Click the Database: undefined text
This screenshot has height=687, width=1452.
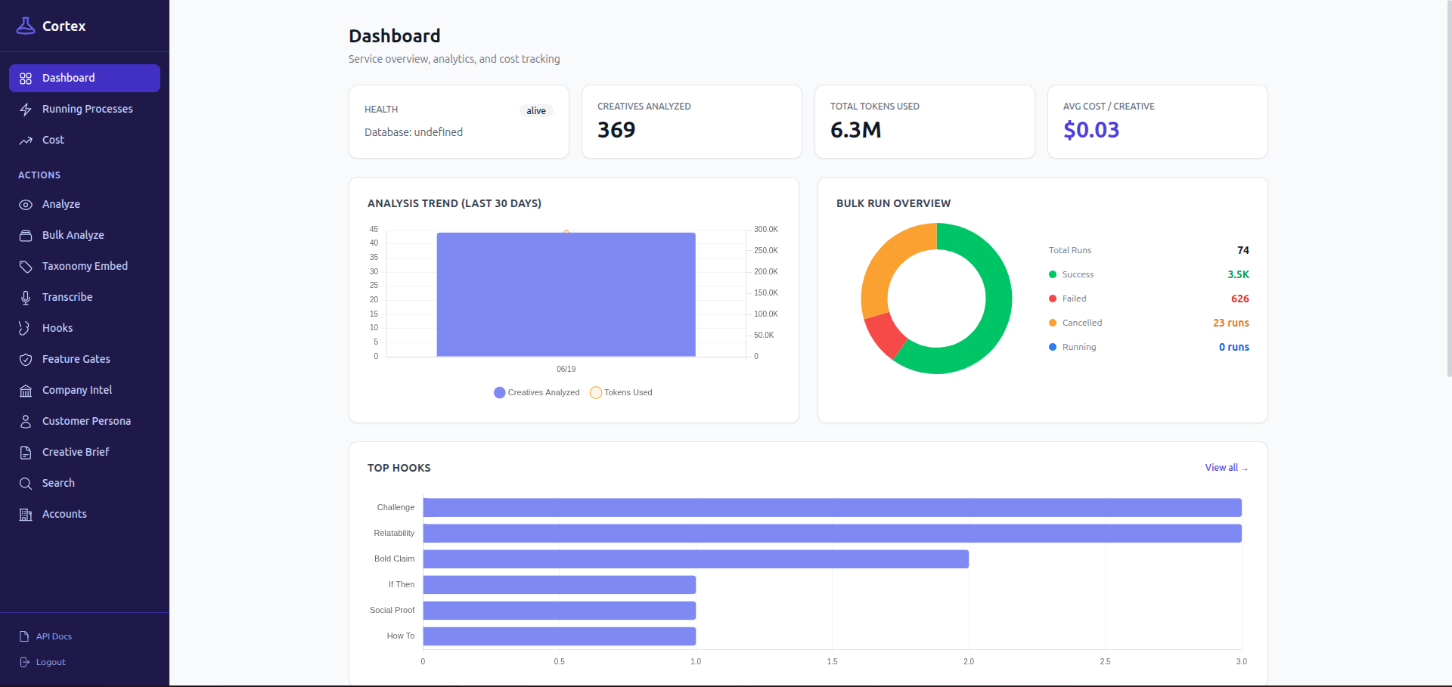tap(414, 132)
